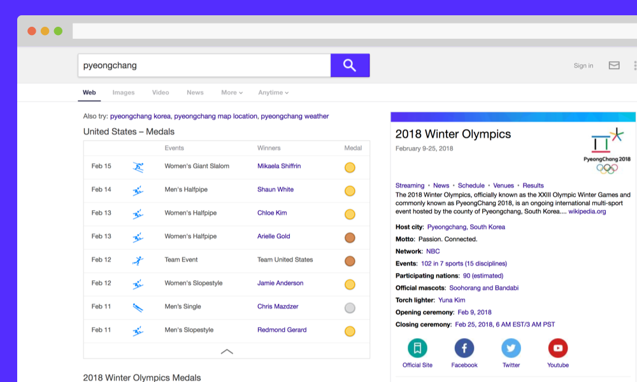Open the mail envelope icon

pyautogui.click(x=614, y=66)
